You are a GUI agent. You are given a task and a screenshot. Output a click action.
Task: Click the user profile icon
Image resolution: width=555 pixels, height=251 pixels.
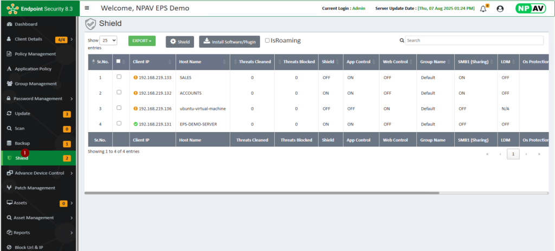[500, 9]
